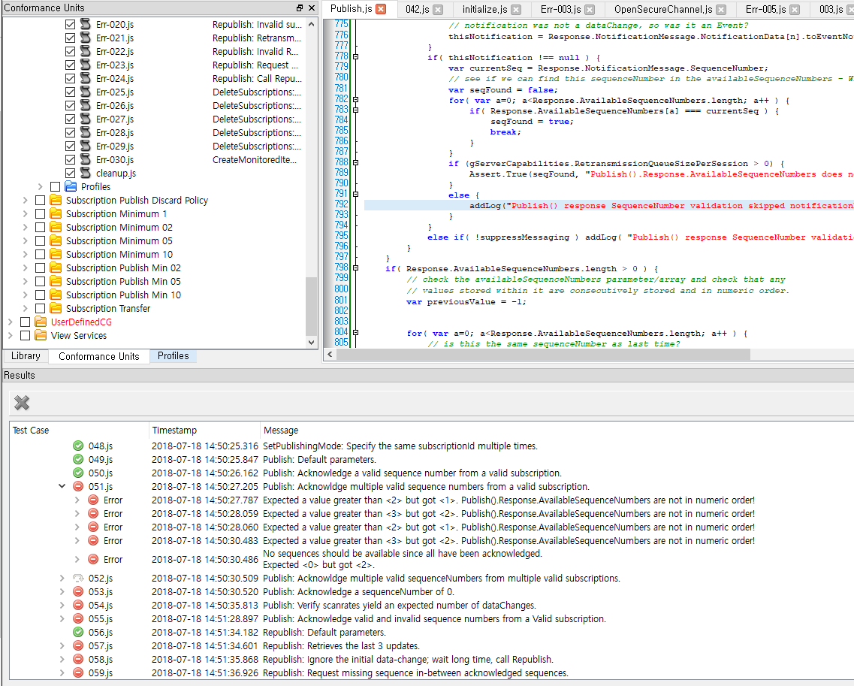Switch to the Library tab
This screenshot has width=854, height=686.
[26, 355]
